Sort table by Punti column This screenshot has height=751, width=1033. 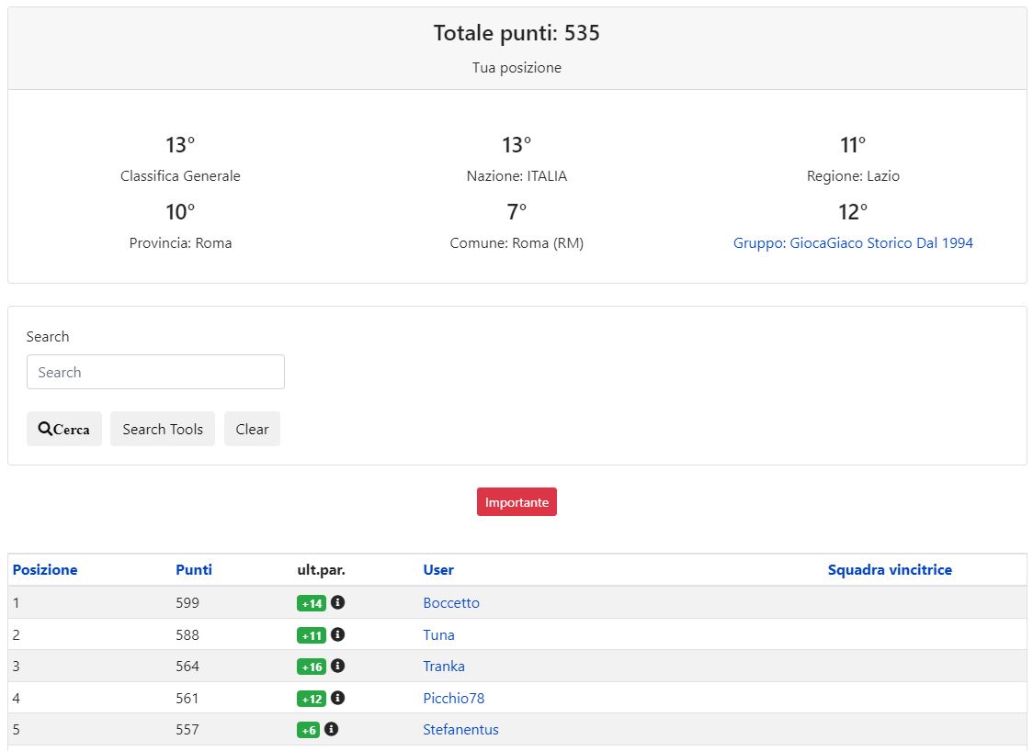coord(194,569)
